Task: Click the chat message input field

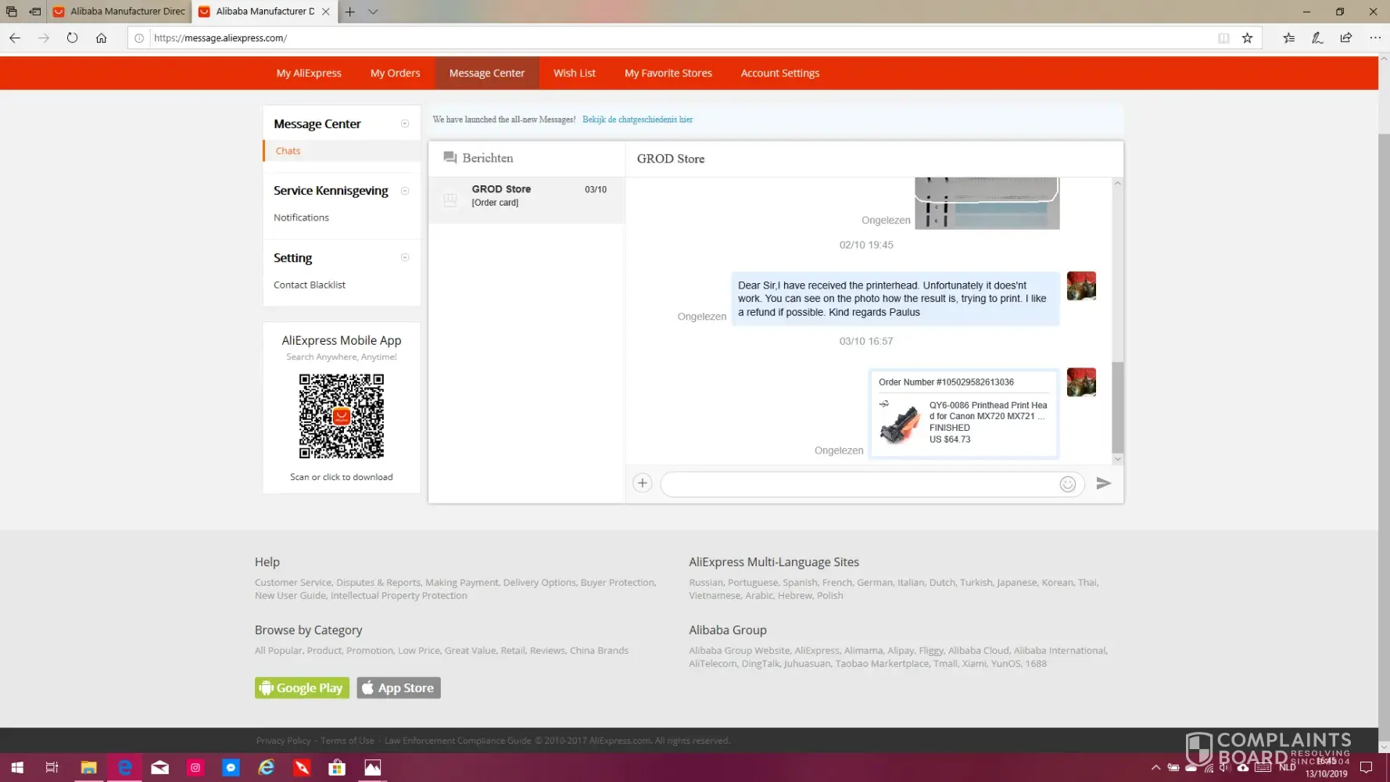Action: 860,484
